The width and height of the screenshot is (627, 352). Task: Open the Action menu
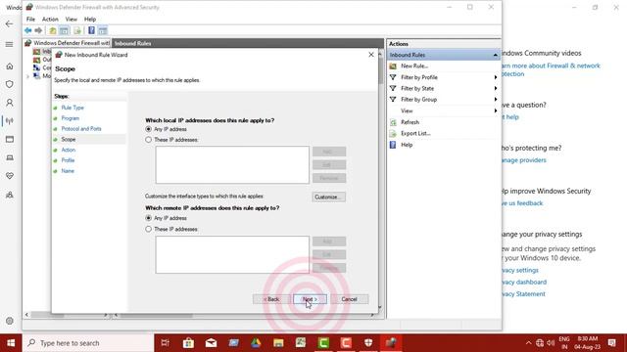(x=50, y=20)
